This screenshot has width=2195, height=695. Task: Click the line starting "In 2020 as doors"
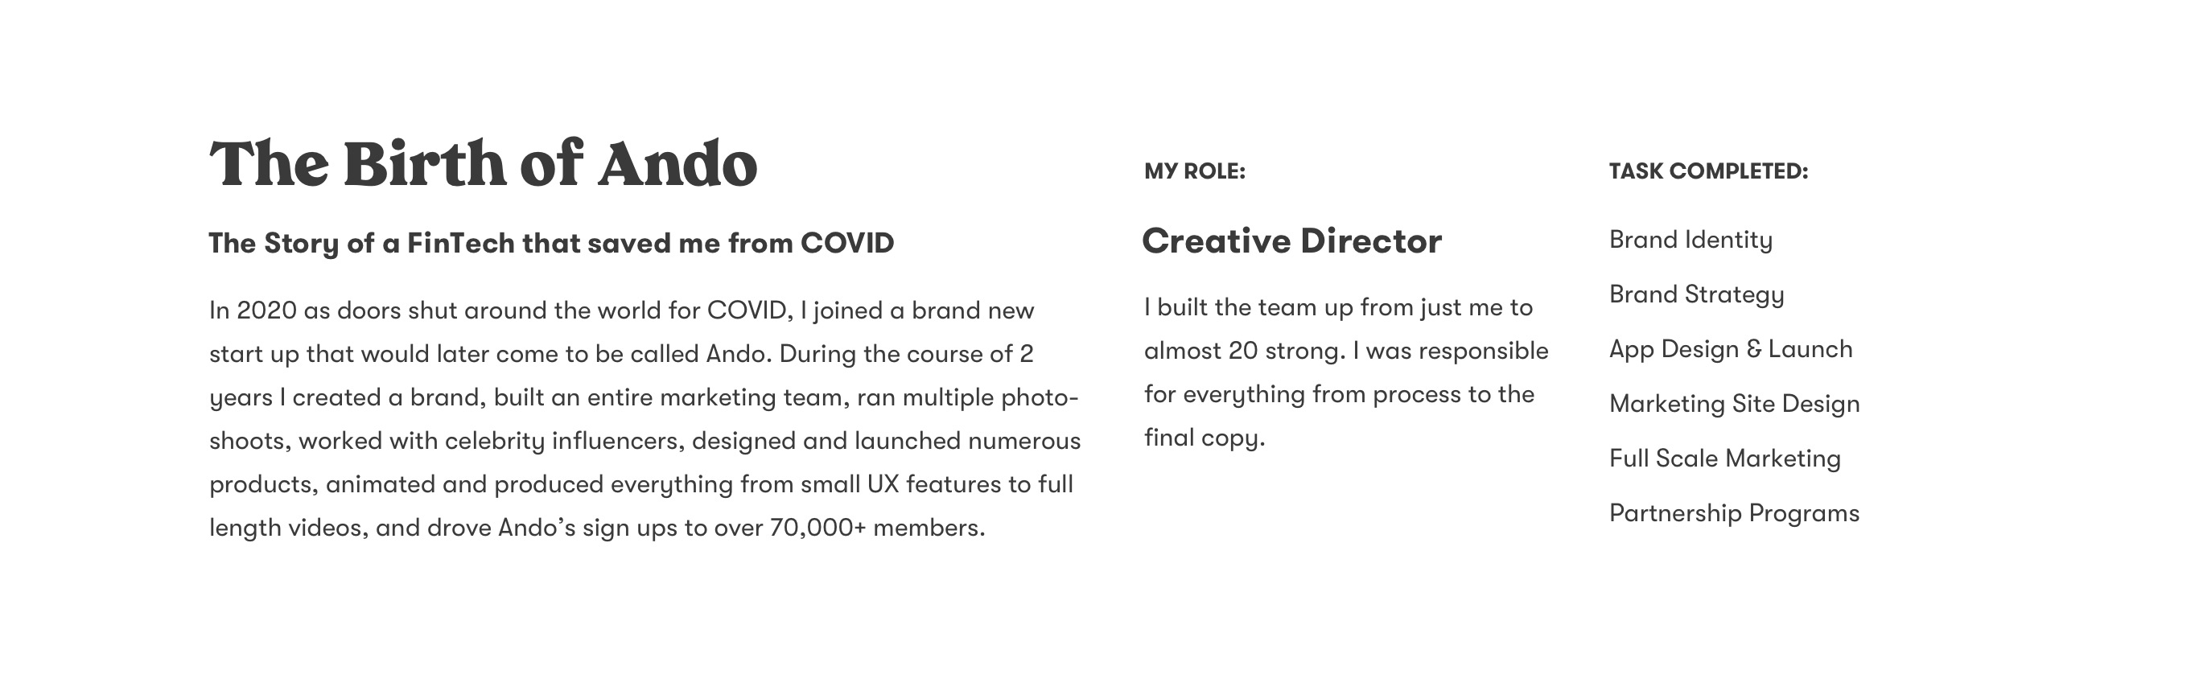pos(621,310)
